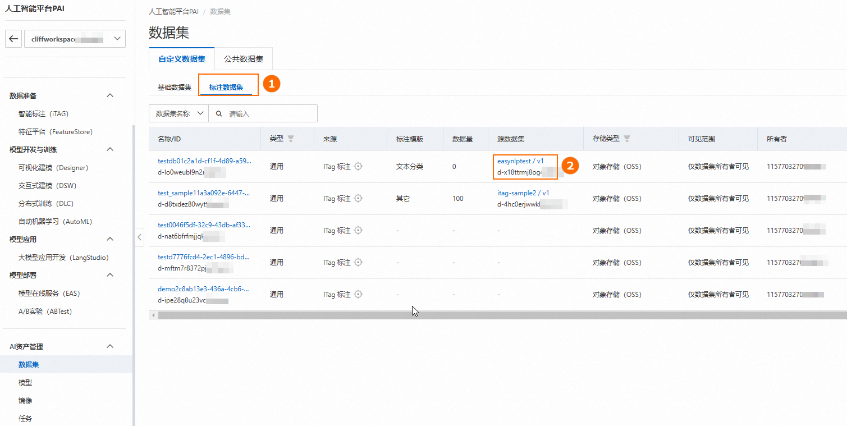Click ITag target icon in test_sample11a3a092e row
This screenshot has height=426, width=847.
pos(358,198)
